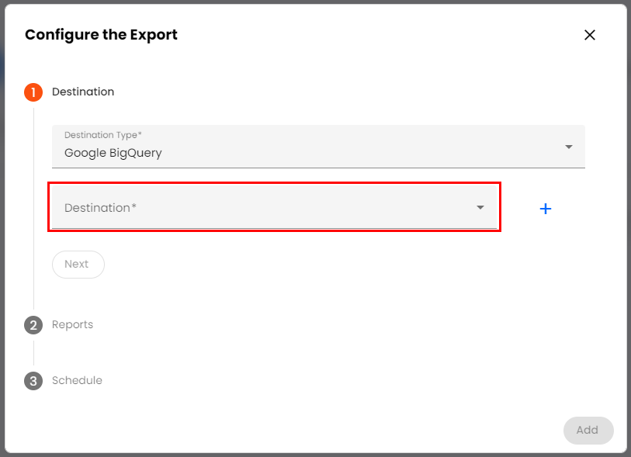Select the Google BigQuery value text
631x457 pixels.
click(113, 153)
